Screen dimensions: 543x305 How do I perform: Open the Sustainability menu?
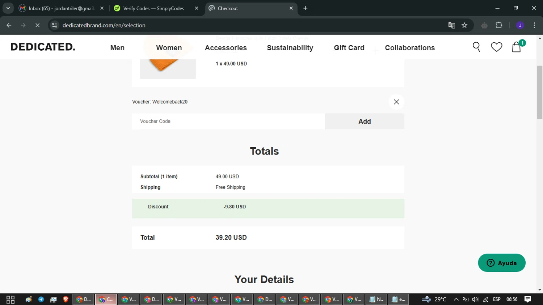click(290, 48)
